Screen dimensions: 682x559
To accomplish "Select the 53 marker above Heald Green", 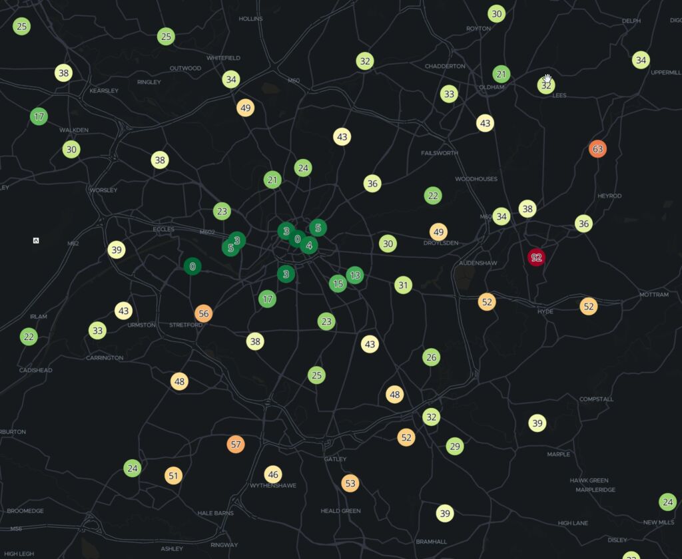I will coord(350,482).
